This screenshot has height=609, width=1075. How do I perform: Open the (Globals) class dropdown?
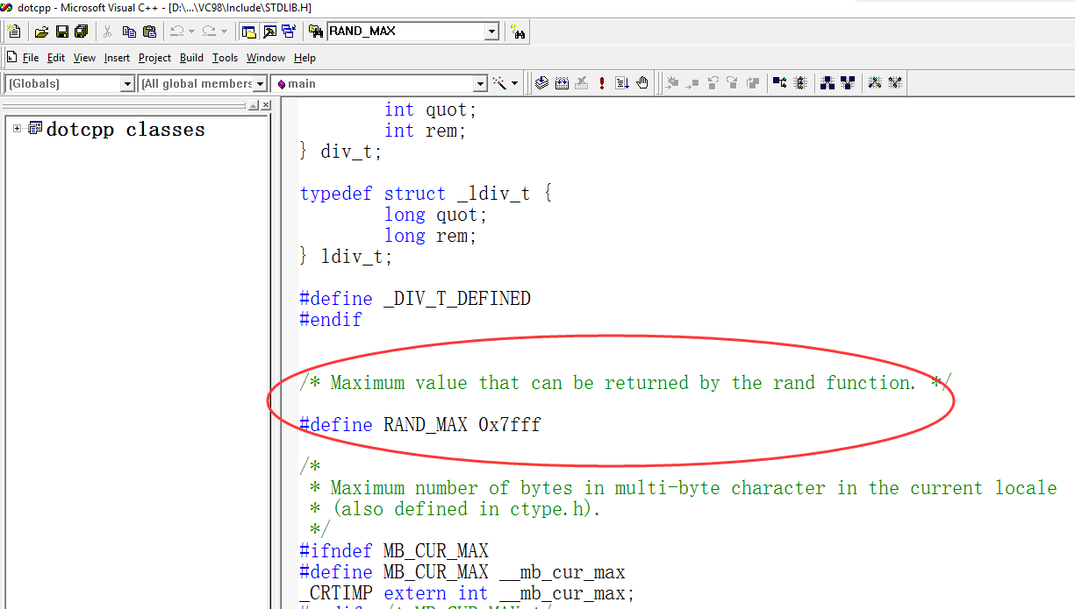pos(127,84)
